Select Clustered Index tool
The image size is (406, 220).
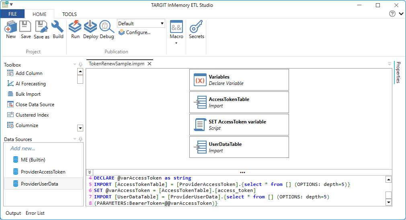click(x=28, y=115)
